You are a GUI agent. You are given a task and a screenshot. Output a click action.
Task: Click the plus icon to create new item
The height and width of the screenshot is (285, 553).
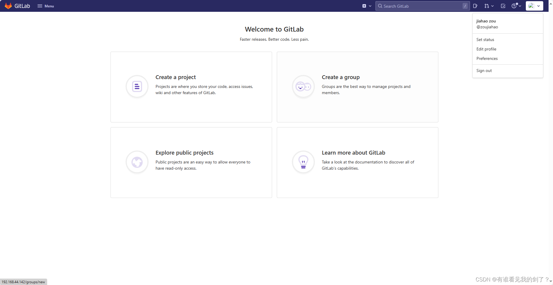tap(364, 6)
